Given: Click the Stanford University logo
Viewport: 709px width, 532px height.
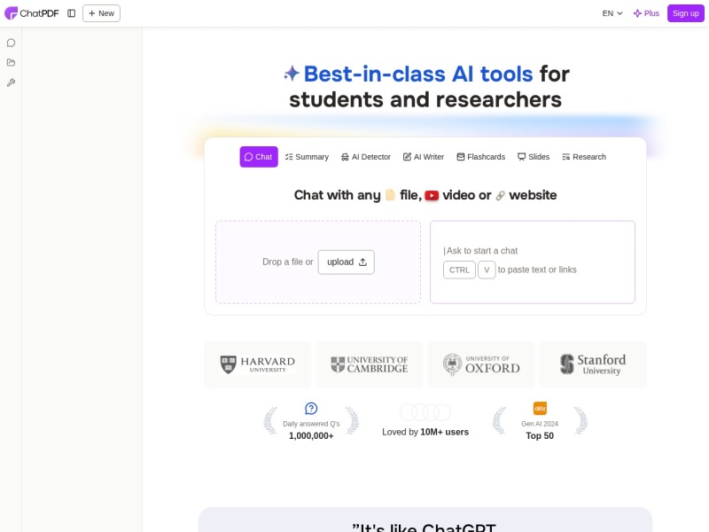Looking at the screenshot, I should 592,364.
